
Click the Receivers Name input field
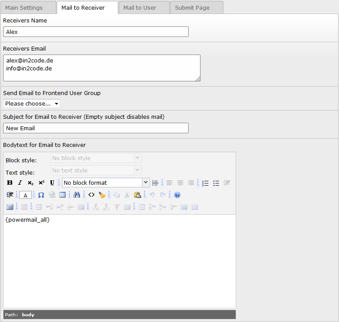tap(96, 32)
